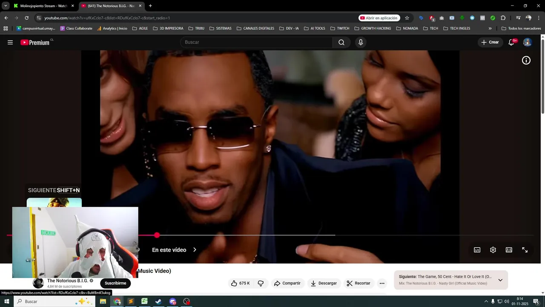Click the Windows Start button
The height and width of the screenshot is (307, 545).
tap(6, 301)
